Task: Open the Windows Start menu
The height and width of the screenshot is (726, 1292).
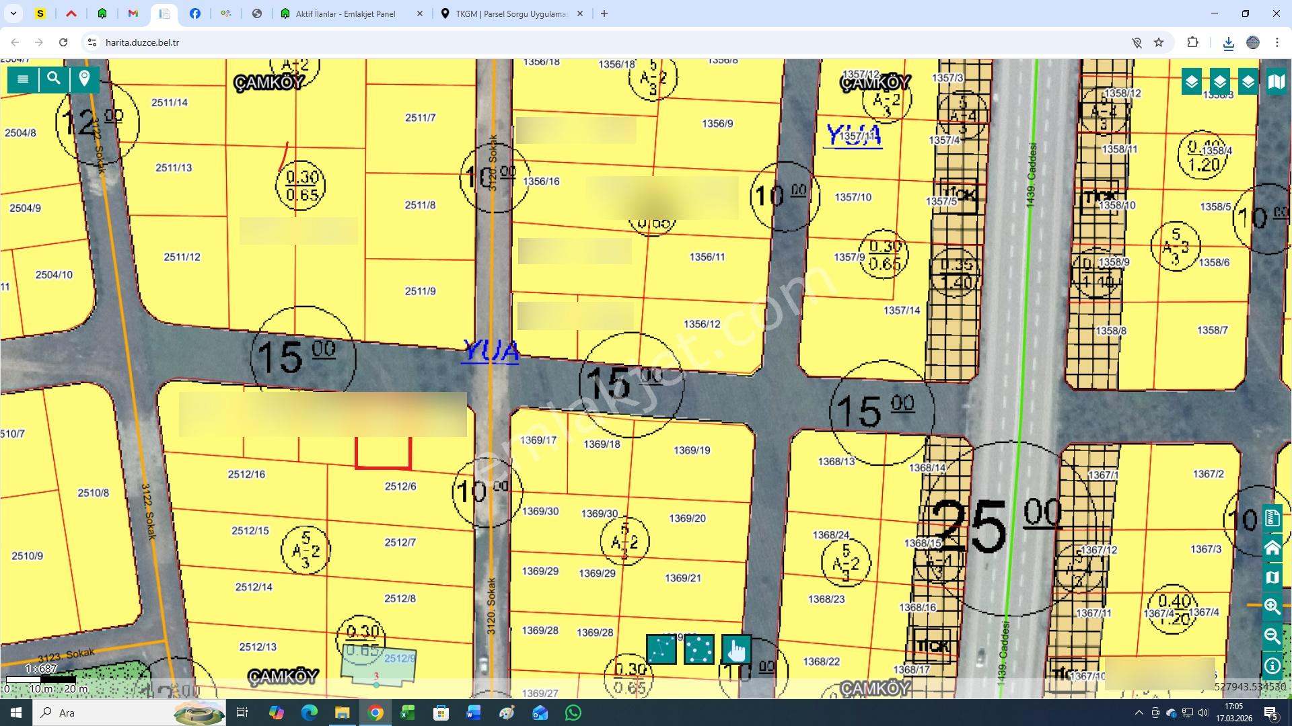Action: 16,713
